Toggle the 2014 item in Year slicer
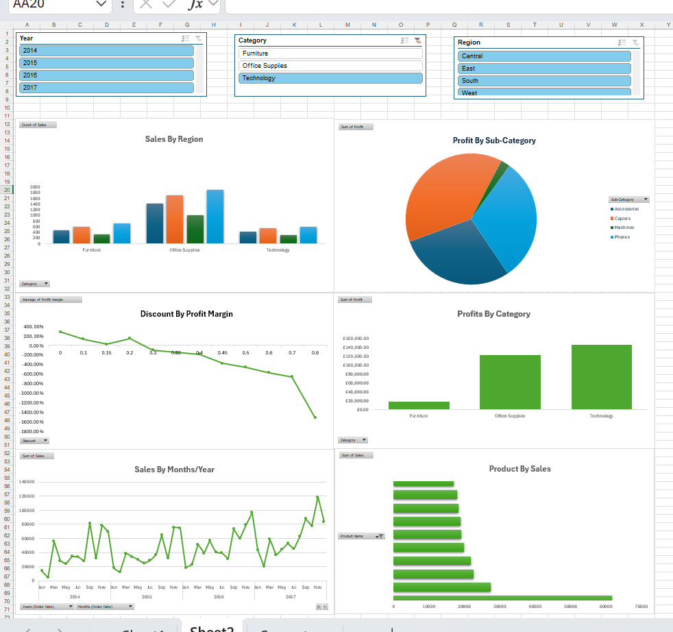Viewport: 673px width, 632px height. [x=106, y=51]
